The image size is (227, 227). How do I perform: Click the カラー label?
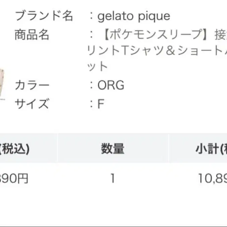[32, 85]
